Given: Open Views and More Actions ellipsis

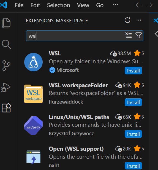Looking at the screenshot, I should tap(139, 20).
